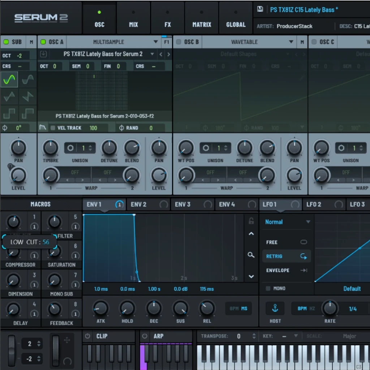Click the next sample arrow in OSC A
Viewport: 370px width, 370px height.
click(168, 54)
